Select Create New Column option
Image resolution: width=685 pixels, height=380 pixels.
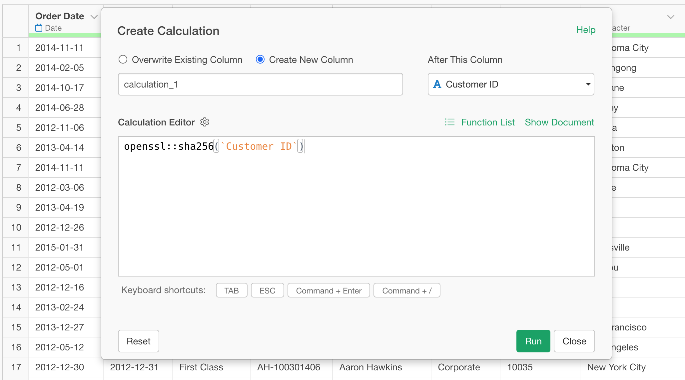pyautogui.click(x=260, y=60)
